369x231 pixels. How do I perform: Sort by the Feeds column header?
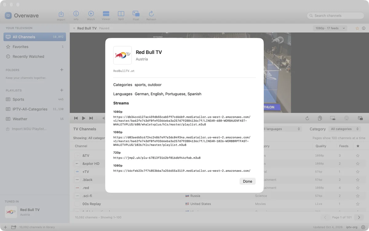pyautogui.click(x=344, y=146)
